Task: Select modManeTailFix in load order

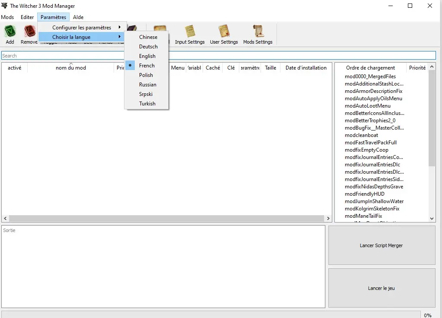Action: click(x=363, y=216)
